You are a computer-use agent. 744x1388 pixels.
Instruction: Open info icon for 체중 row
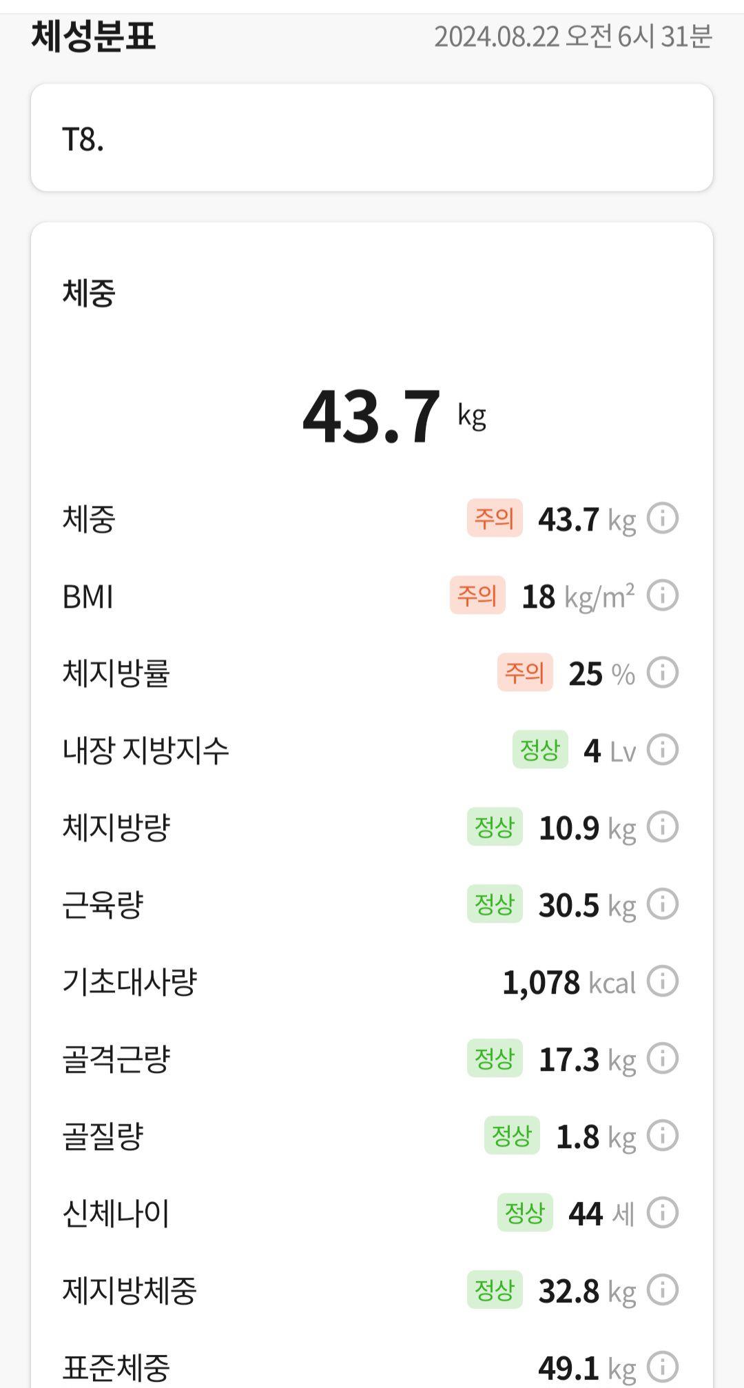point(663,518)
